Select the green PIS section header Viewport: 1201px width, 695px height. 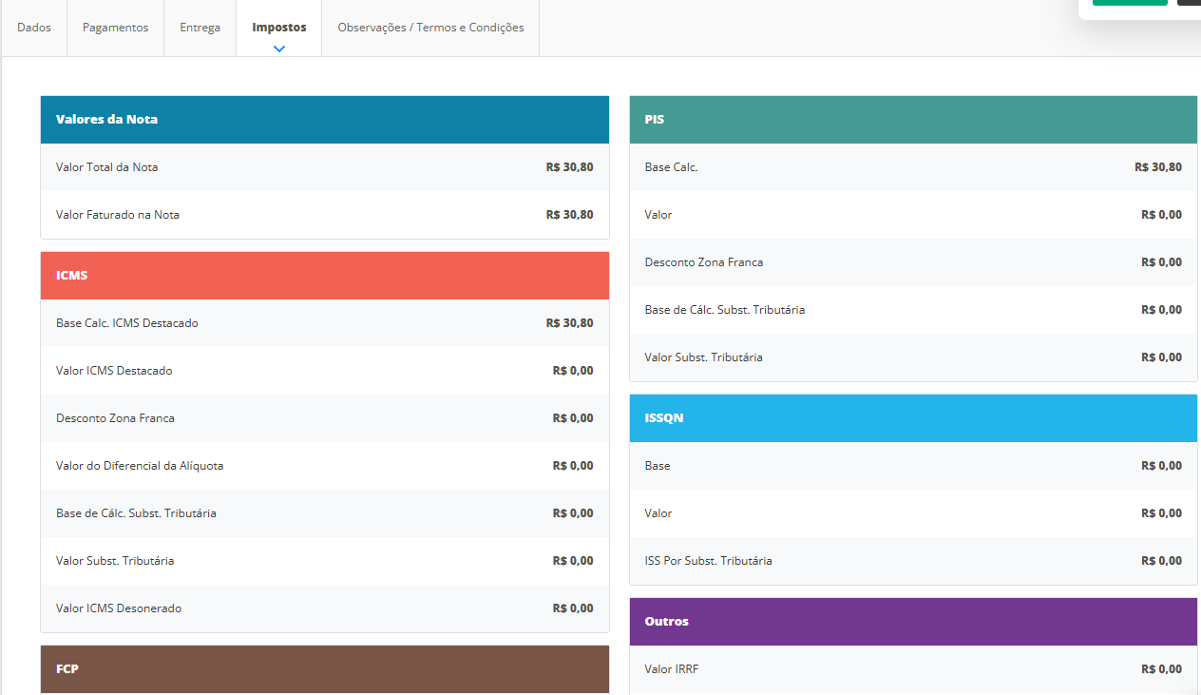[912, 120]
